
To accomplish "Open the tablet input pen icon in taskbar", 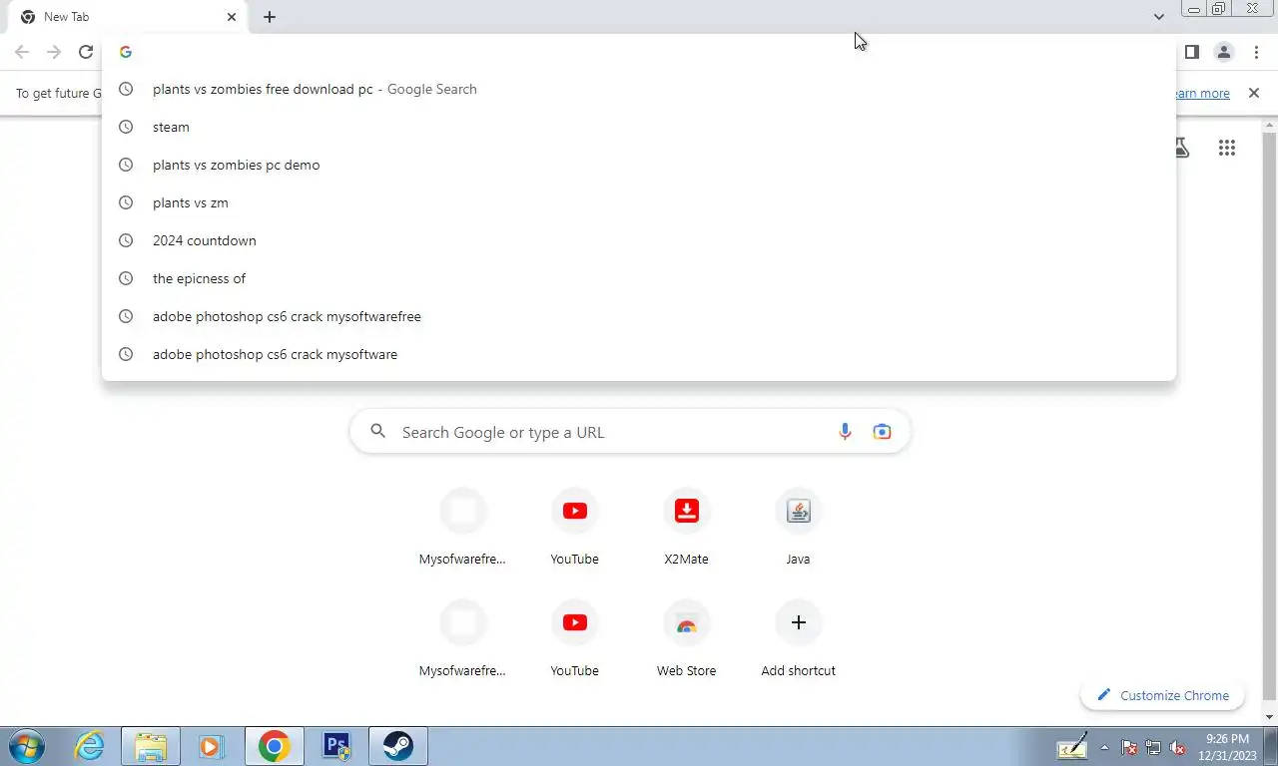I will [1072, 746].
